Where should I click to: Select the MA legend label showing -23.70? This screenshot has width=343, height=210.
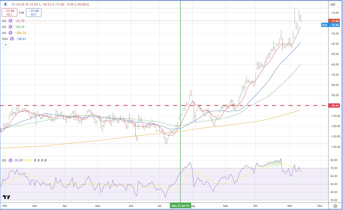[x=4, y=21]
